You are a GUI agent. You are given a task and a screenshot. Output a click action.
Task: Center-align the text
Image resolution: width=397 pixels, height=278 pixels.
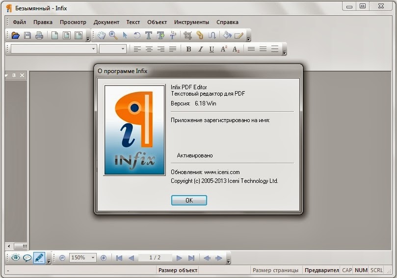(x=149, y=49)
